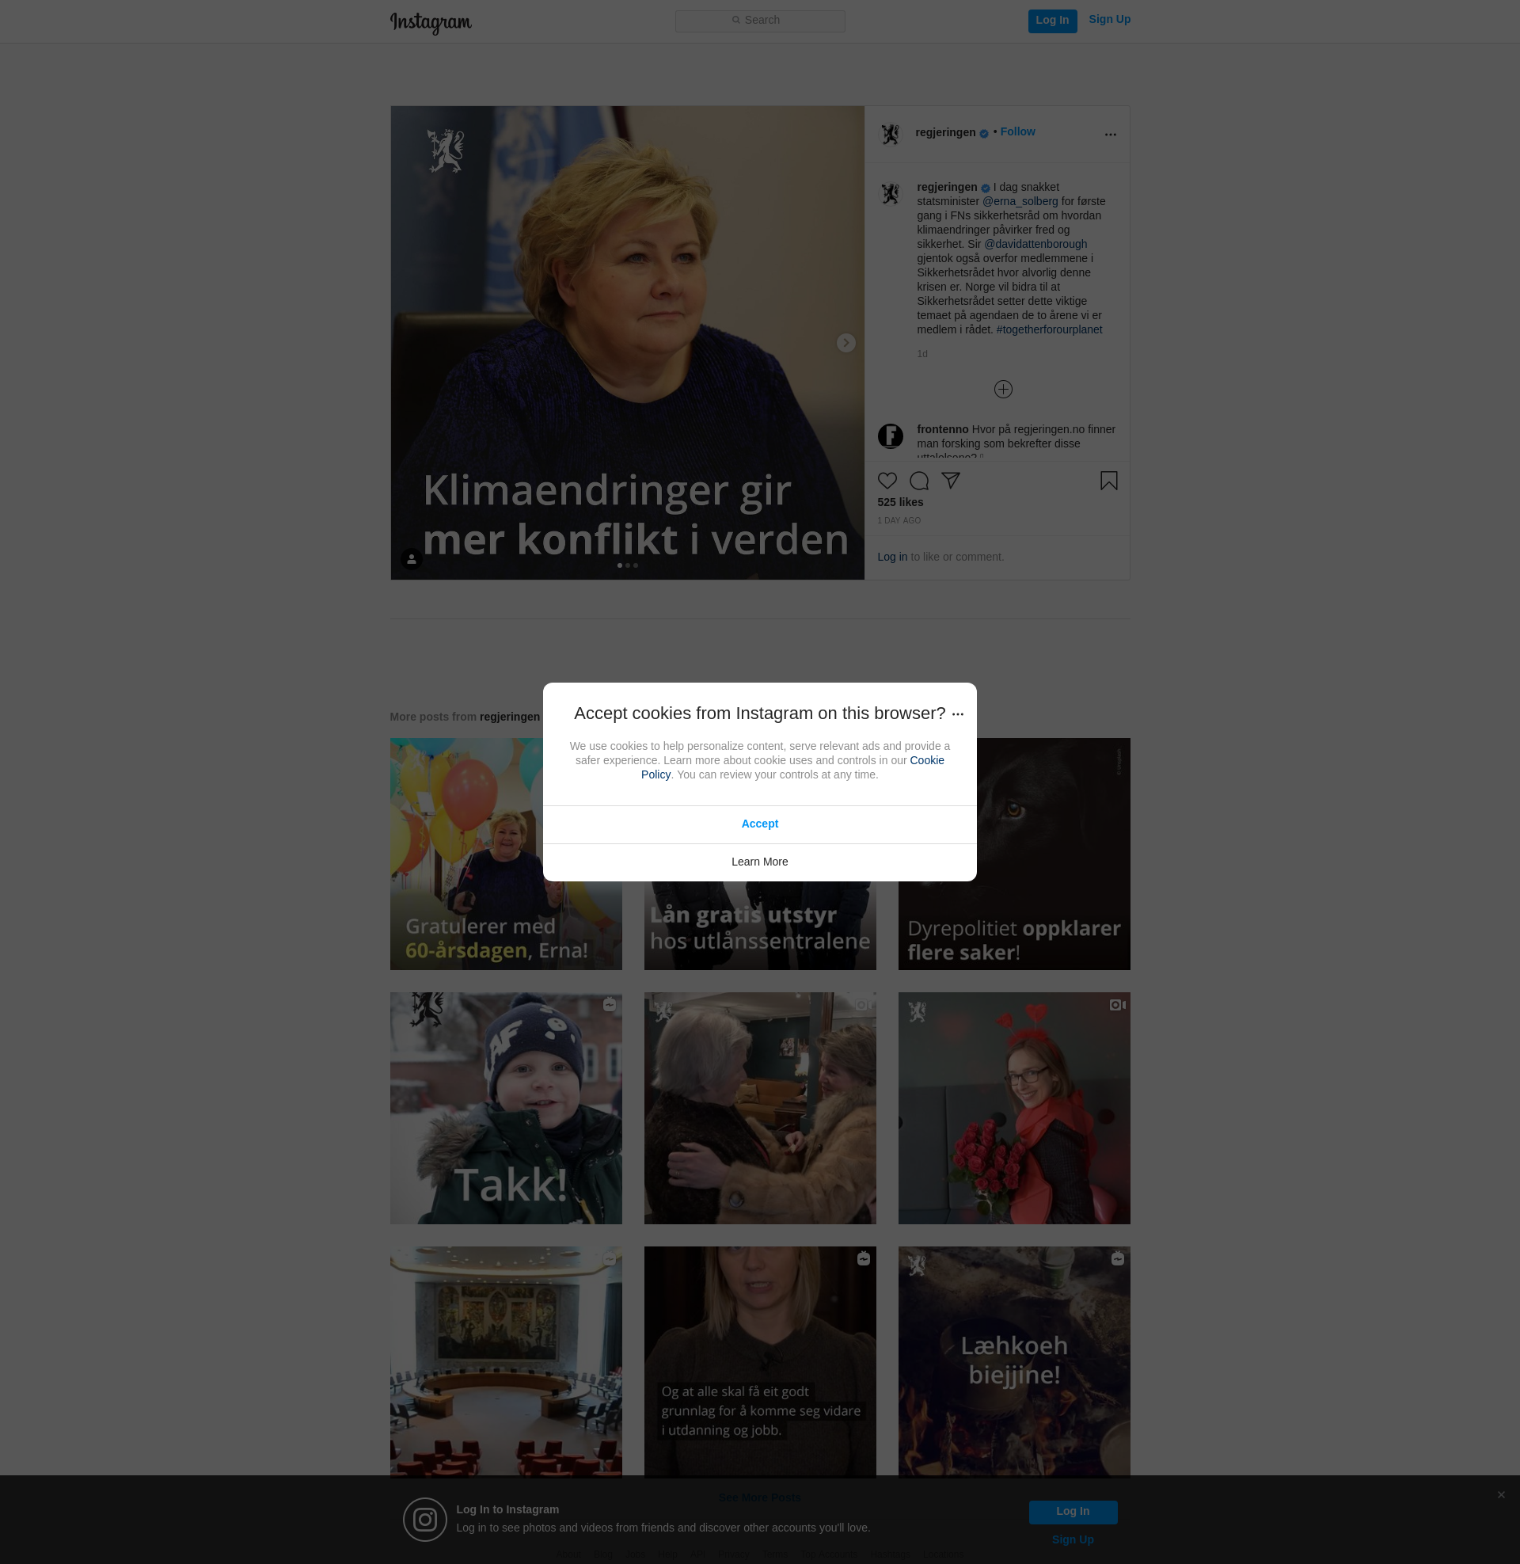Accept cookies in the dialog
1520x1564 pixels.
point(759,824)
